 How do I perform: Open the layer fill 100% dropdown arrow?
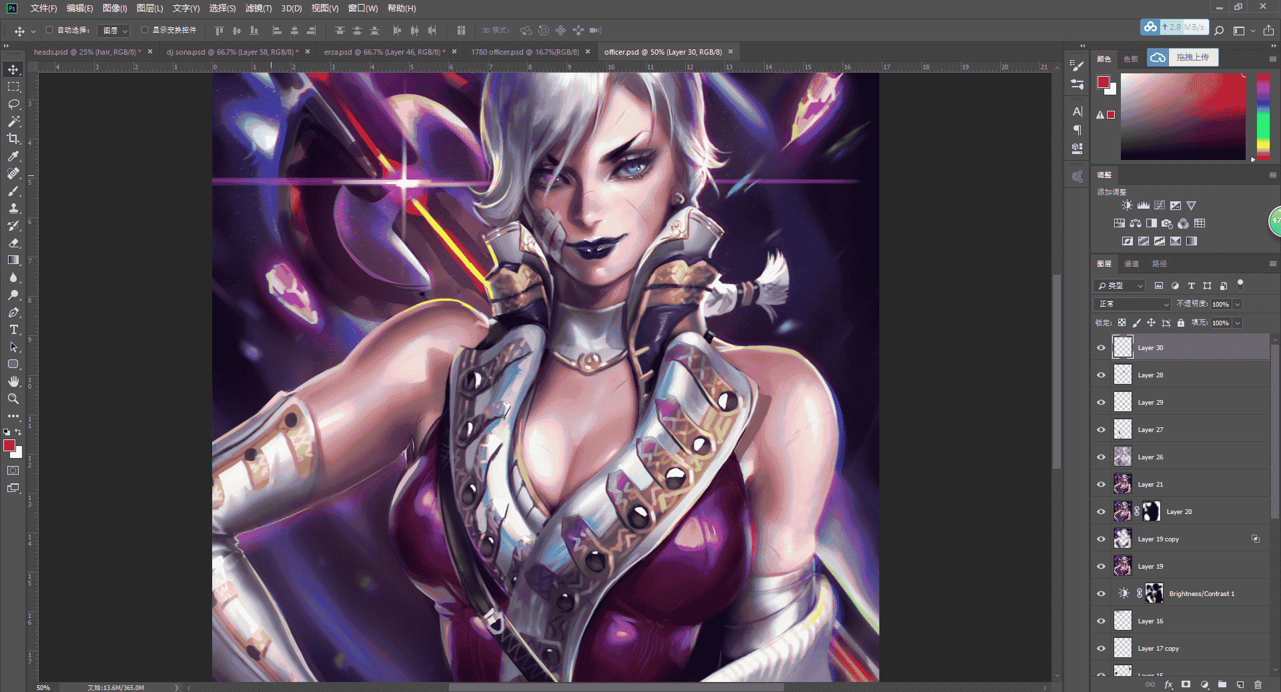1238,323
